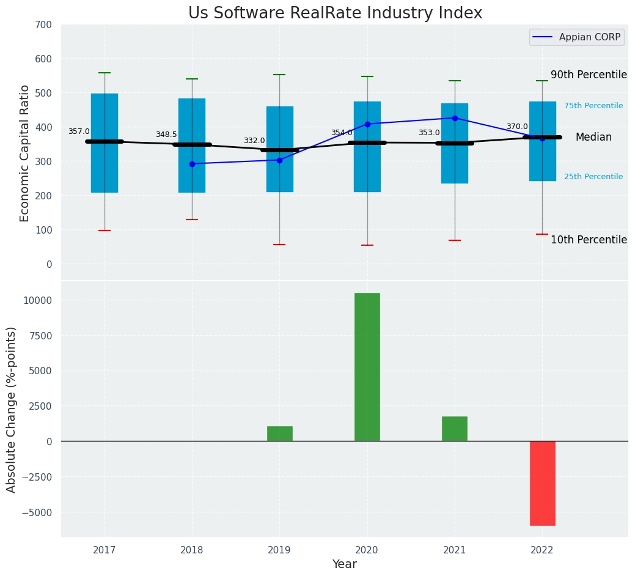Pick Appian CORP's 2021 blue data point
635x576 pixels.
(455, 118)
